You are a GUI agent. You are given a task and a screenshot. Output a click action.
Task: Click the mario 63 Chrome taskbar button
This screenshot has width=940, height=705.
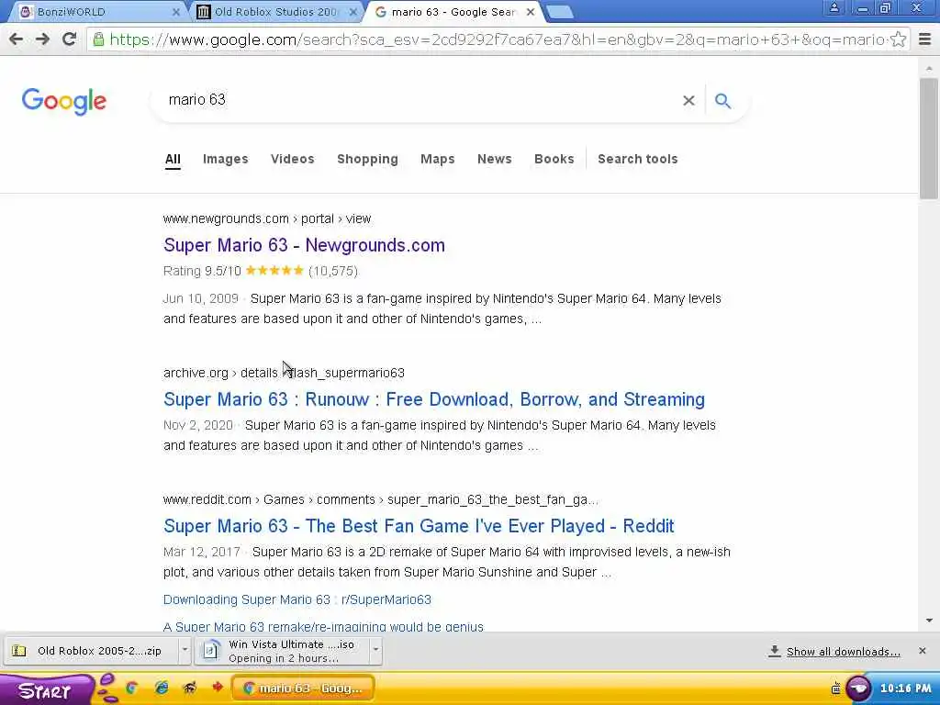tap(303, 688)
